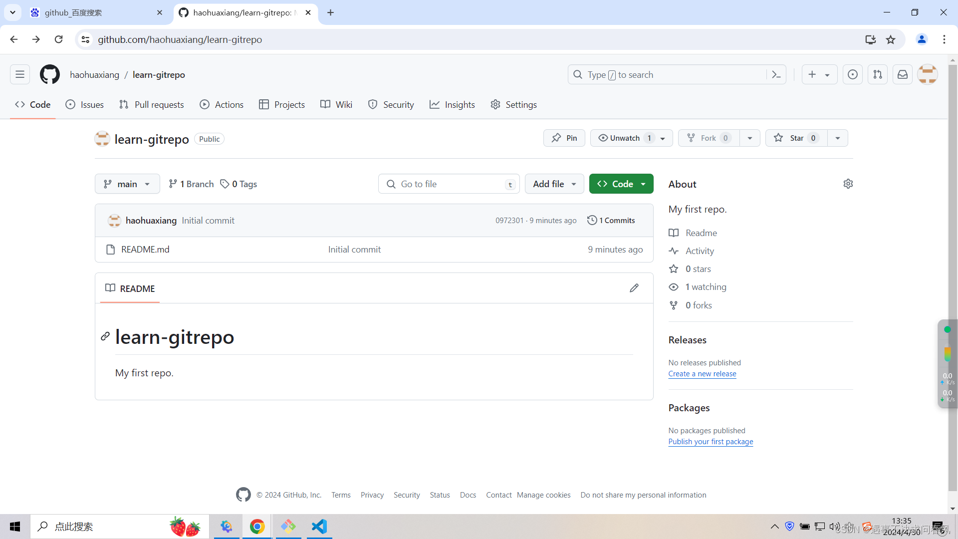This screenshot has height=539, width=958.
Task: Click the GitHub logo in the footer
Action: [x=243, y=495]
